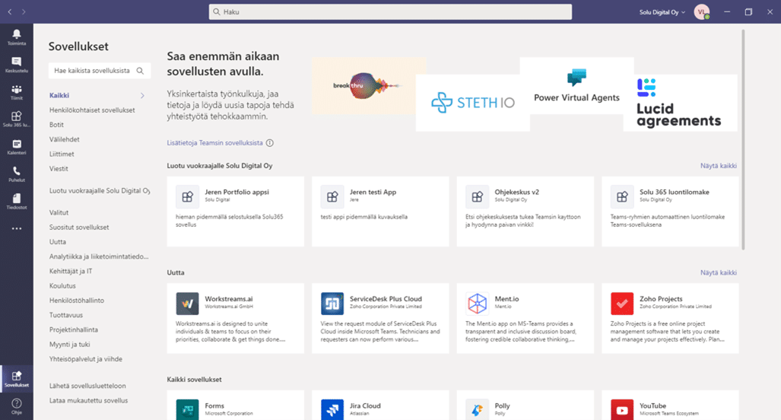Select Suositut sovellukset category
Image resolution: width=781 pixels, height=420 pixels.
(x=79, y=228)
